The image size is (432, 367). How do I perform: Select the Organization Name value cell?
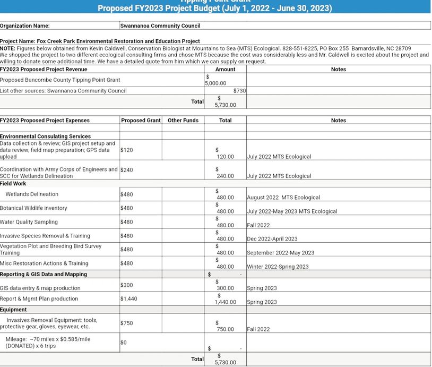[x=274, y=25]
